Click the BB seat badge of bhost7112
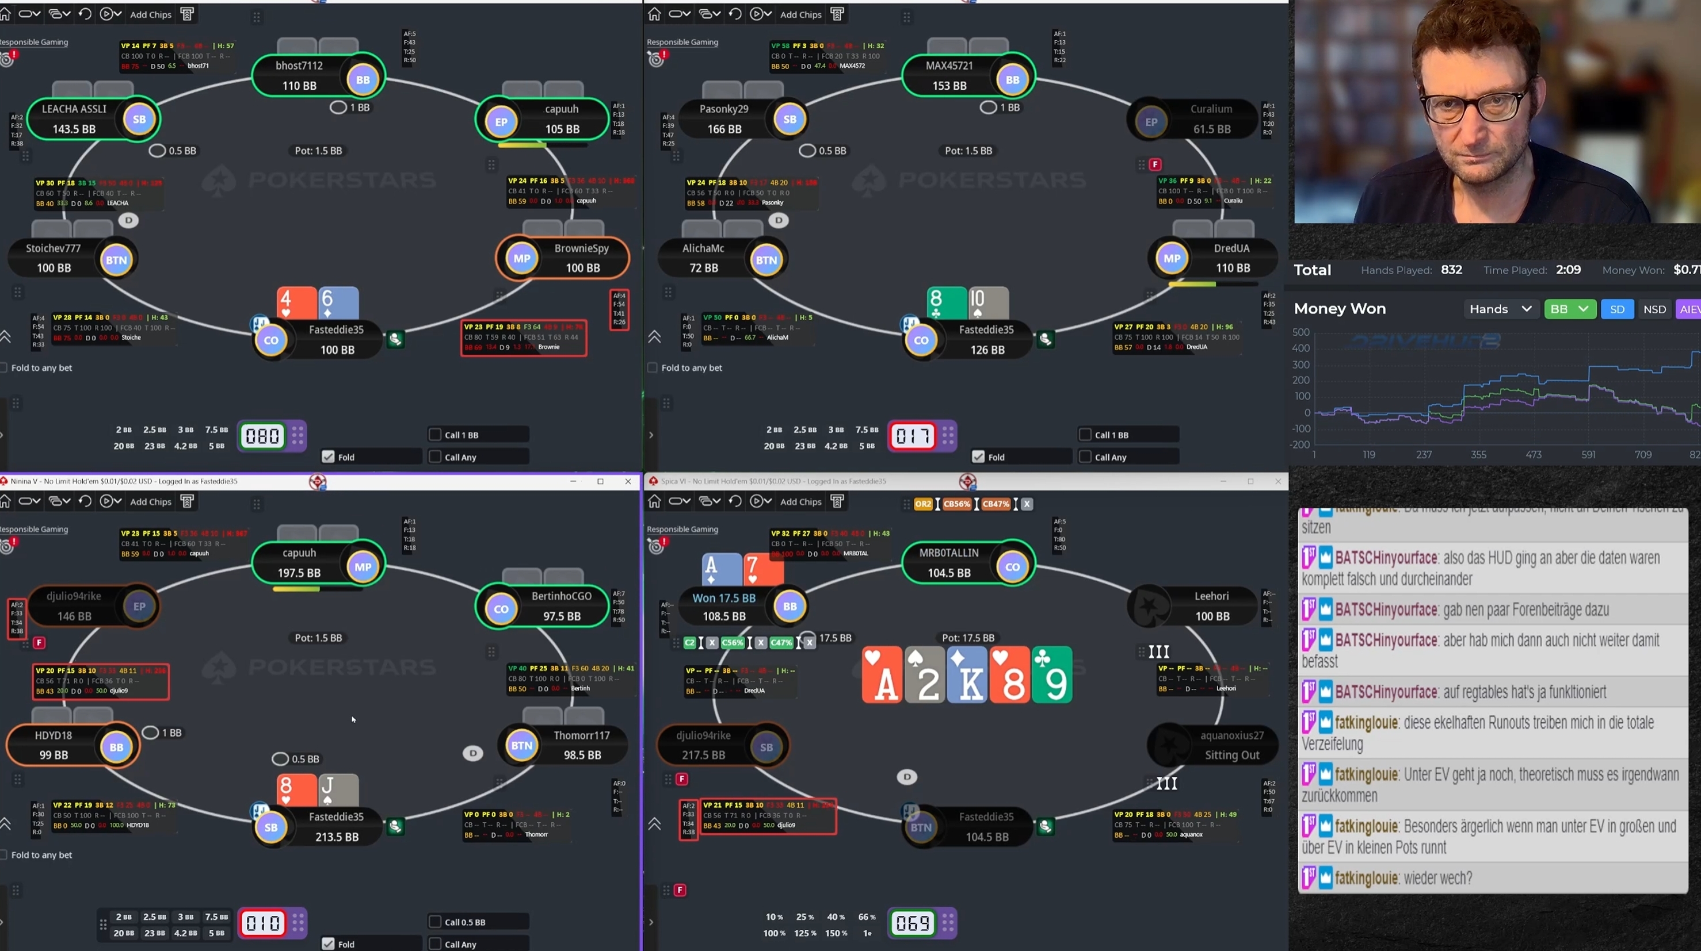 click(363, 80)
